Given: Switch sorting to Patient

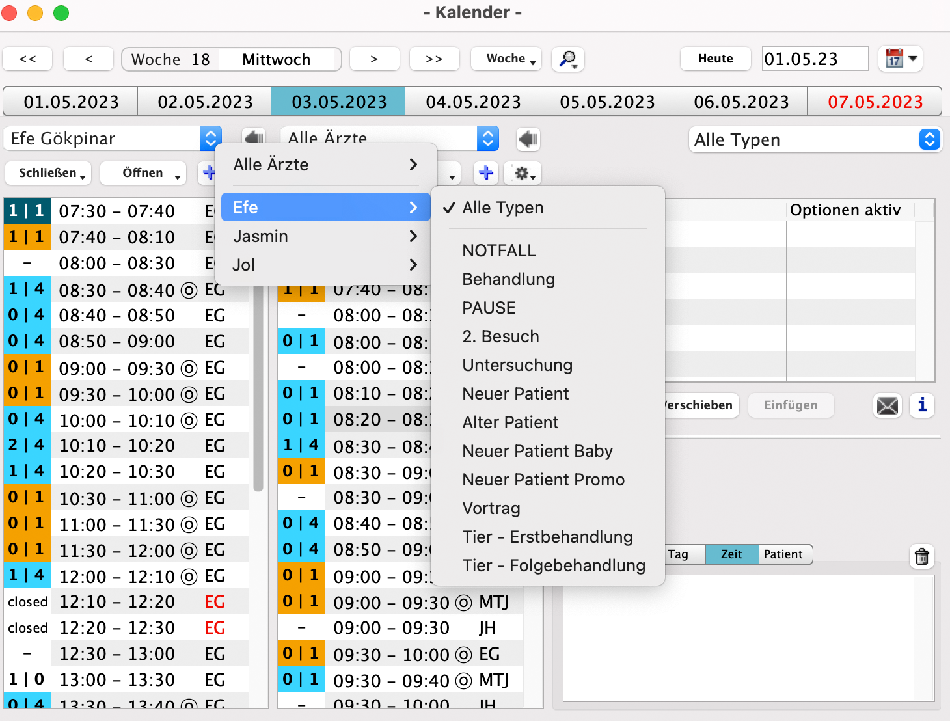Looking at the screenshot, I should click(x=783, y=554).
